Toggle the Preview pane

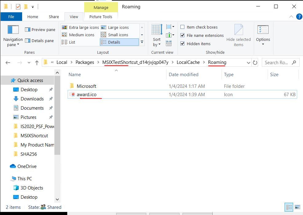point(40,29)
